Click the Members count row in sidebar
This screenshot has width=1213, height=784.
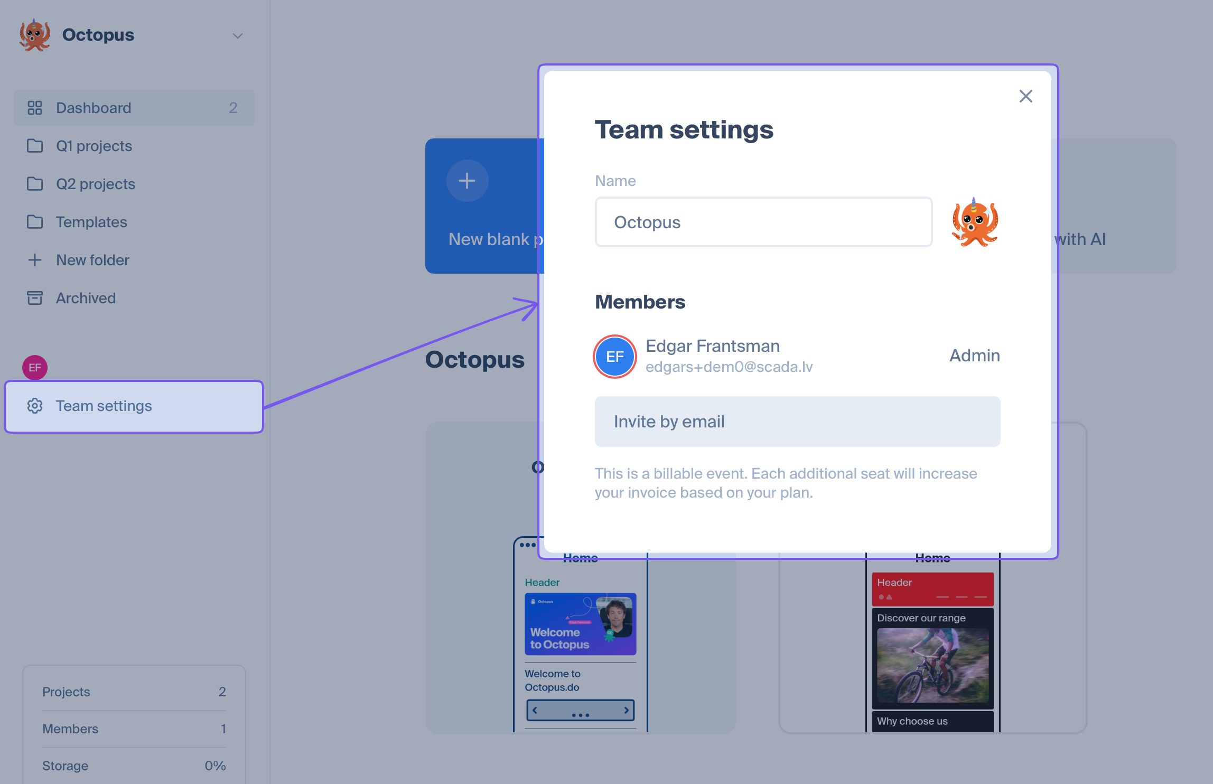(x=134, y=729)
